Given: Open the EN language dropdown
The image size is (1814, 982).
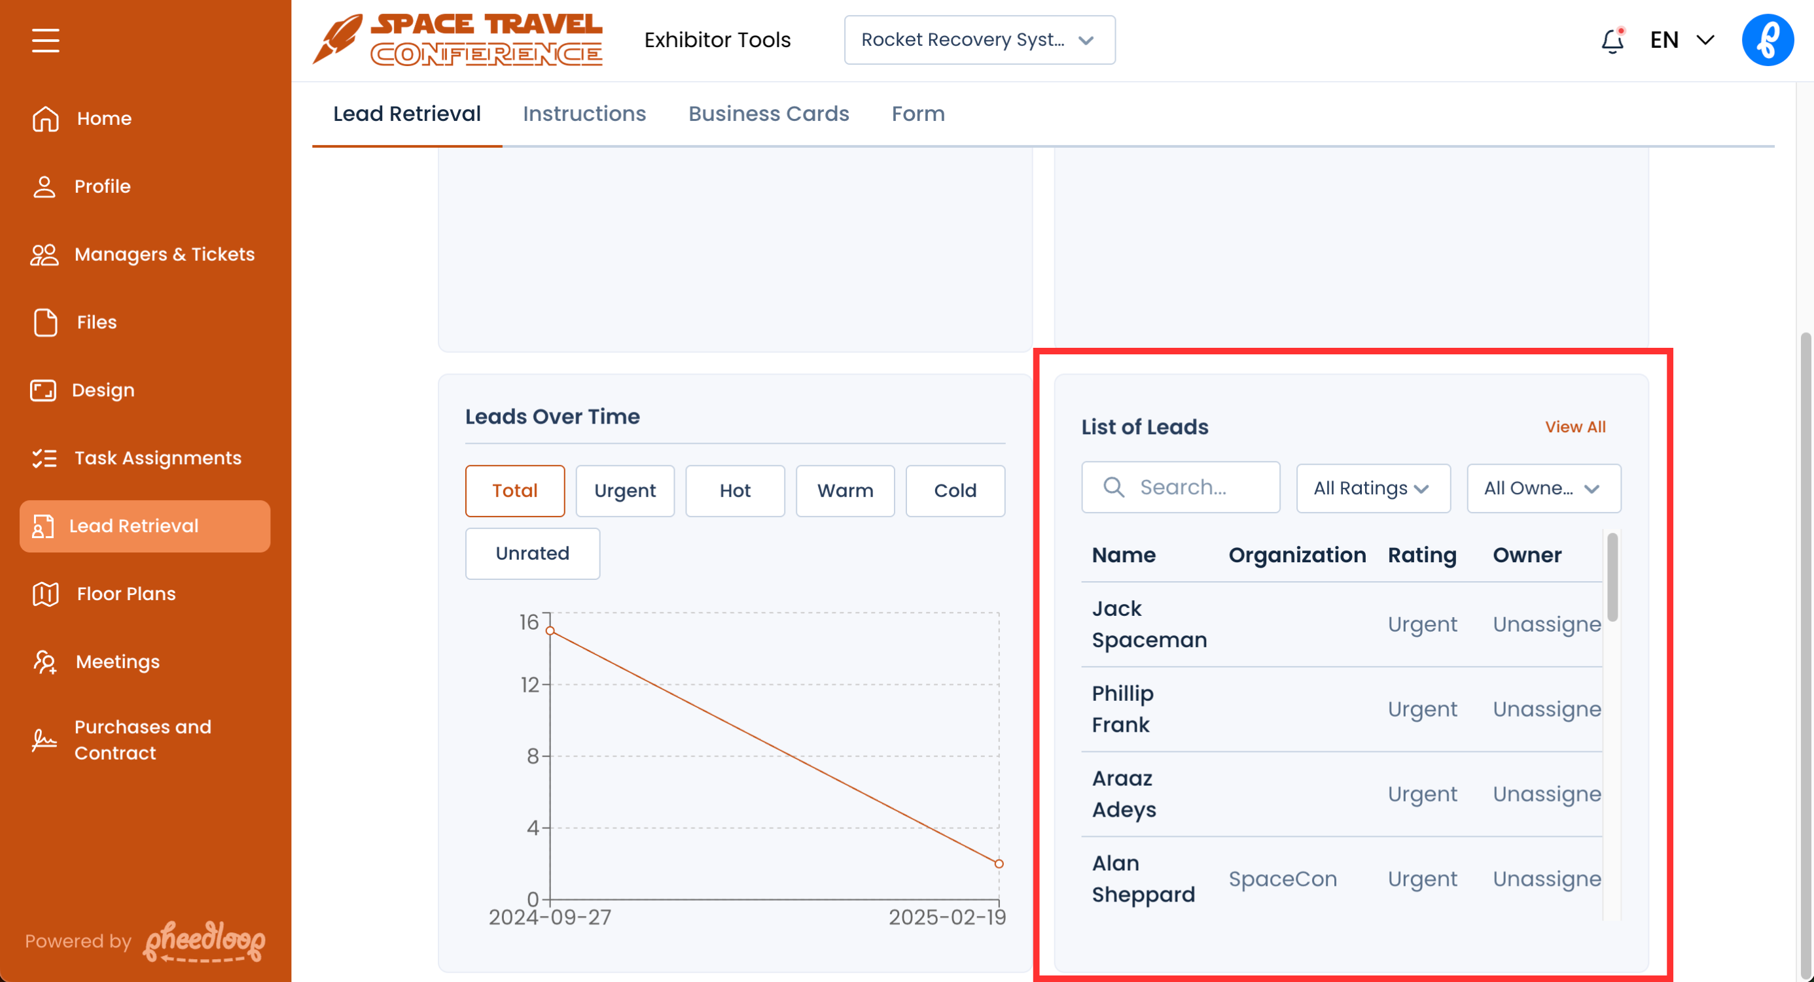Looking at the screenshot, I should [1682, 40].
